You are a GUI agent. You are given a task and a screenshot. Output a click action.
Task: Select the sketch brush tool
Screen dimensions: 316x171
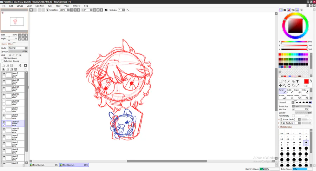pos(290,91)
